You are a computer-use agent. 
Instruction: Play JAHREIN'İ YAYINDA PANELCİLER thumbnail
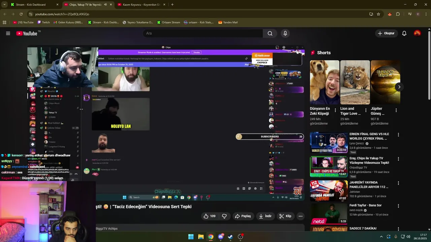coord(329,191)
